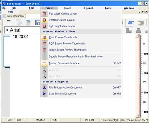
Task: Open Image Export Preview Thumbnails
Action: click(81, 50)
